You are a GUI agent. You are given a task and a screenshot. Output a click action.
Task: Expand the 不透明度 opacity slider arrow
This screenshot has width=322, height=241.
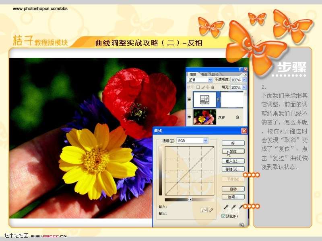(x=244, y=80)
